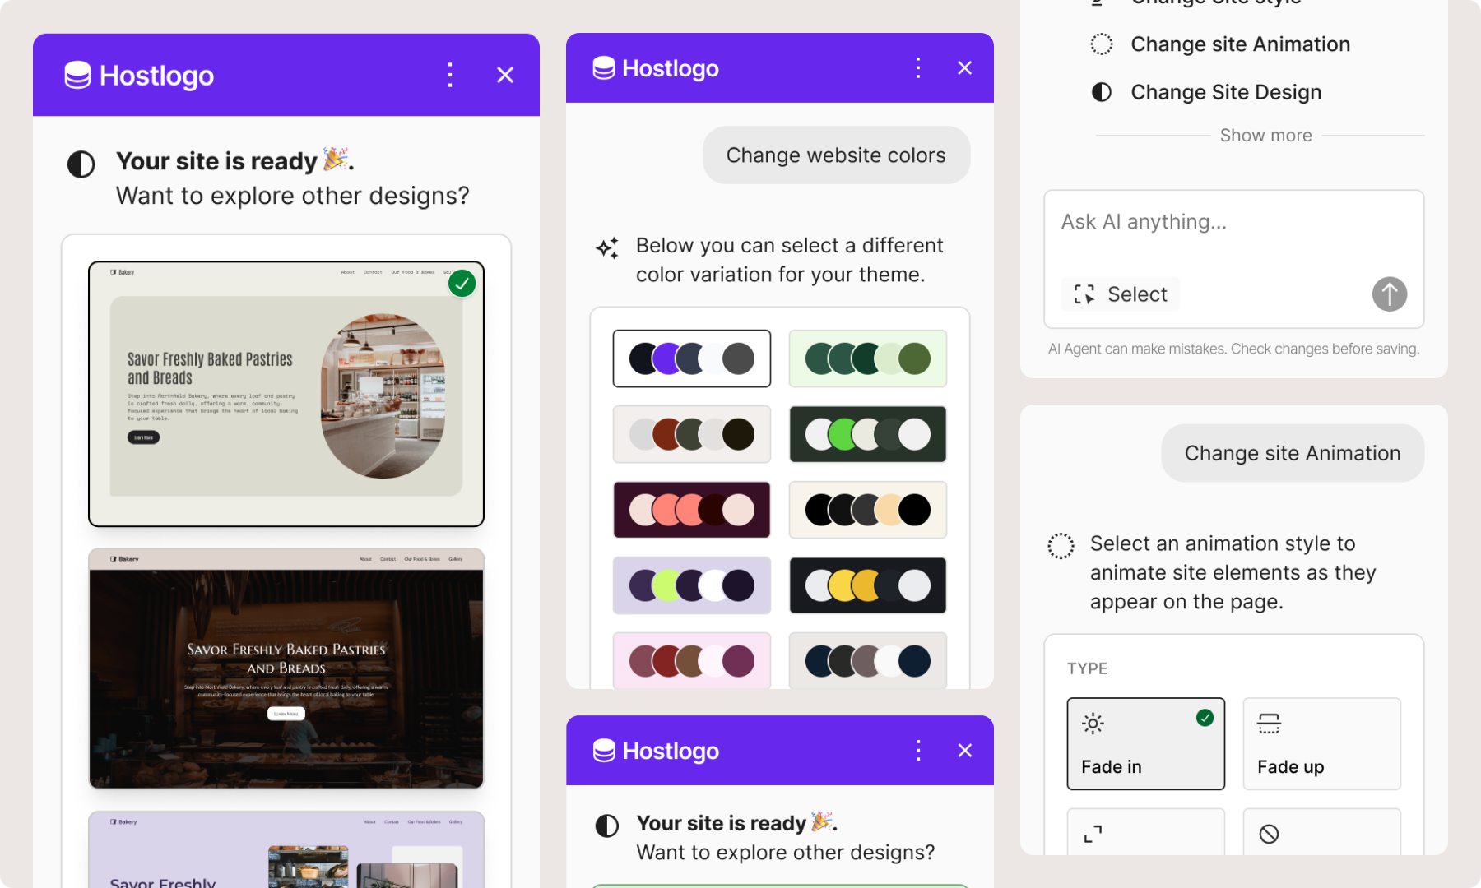This screenshot has width=1481, height=888.
Task: Choose Change Site Design suggestion
Action: pyautogui.click(x=1225, y=92)
